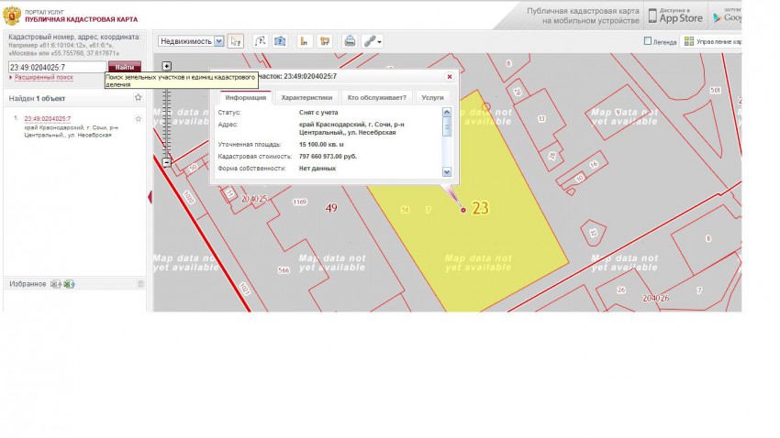Expand the link tool dropdown arrow
The image size is (780, 438).
(x=379, y=42)
